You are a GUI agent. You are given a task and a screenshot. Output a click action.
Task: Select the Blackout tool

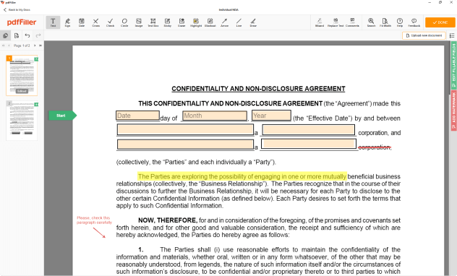[210, 22]
